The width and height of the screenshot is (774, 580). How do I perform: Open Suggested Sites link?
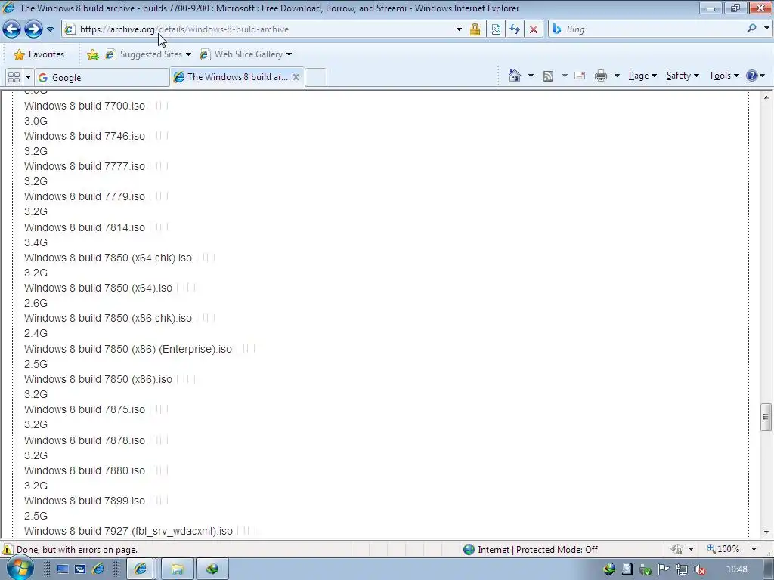(x=150, y=54)
